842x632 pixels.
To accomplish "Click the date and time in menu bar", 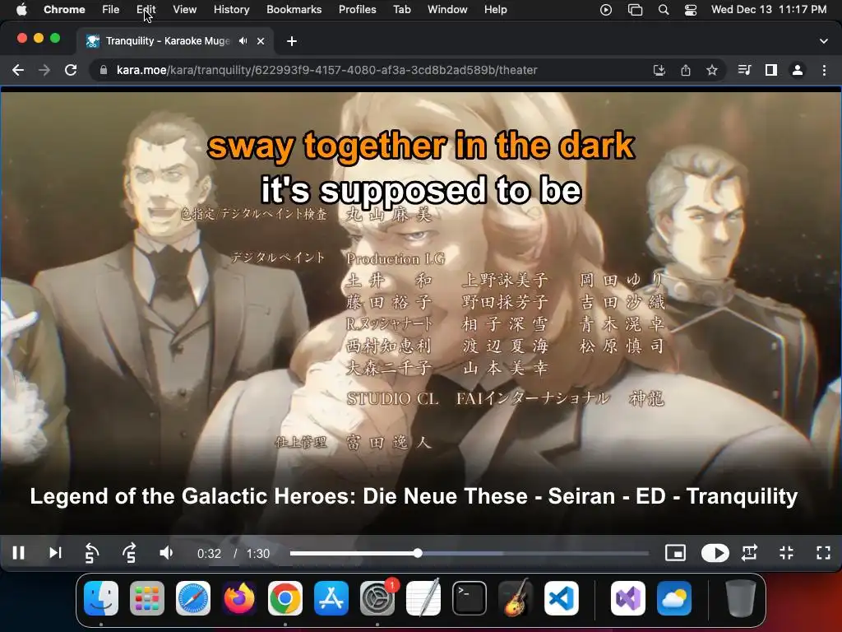I will coord(769,9).
